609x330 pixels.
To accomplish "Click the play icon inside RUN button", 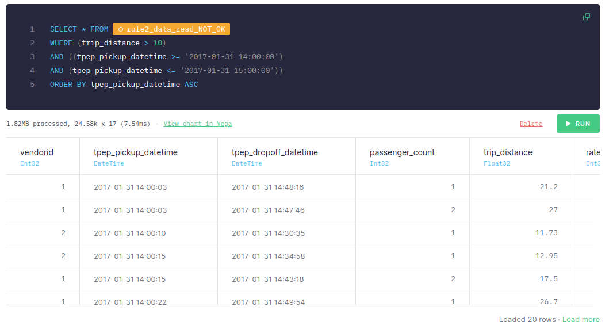I will coord(568,124).
